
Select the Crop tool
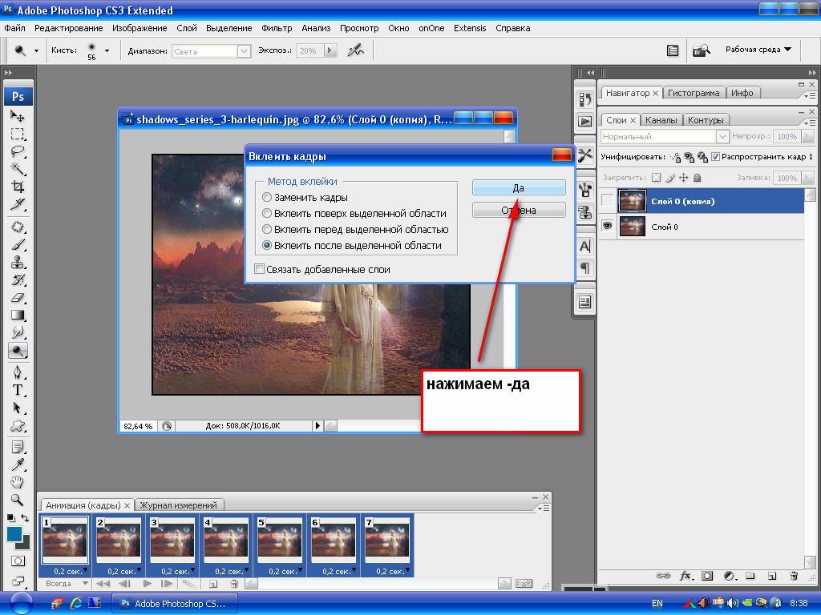coord(18,187)
